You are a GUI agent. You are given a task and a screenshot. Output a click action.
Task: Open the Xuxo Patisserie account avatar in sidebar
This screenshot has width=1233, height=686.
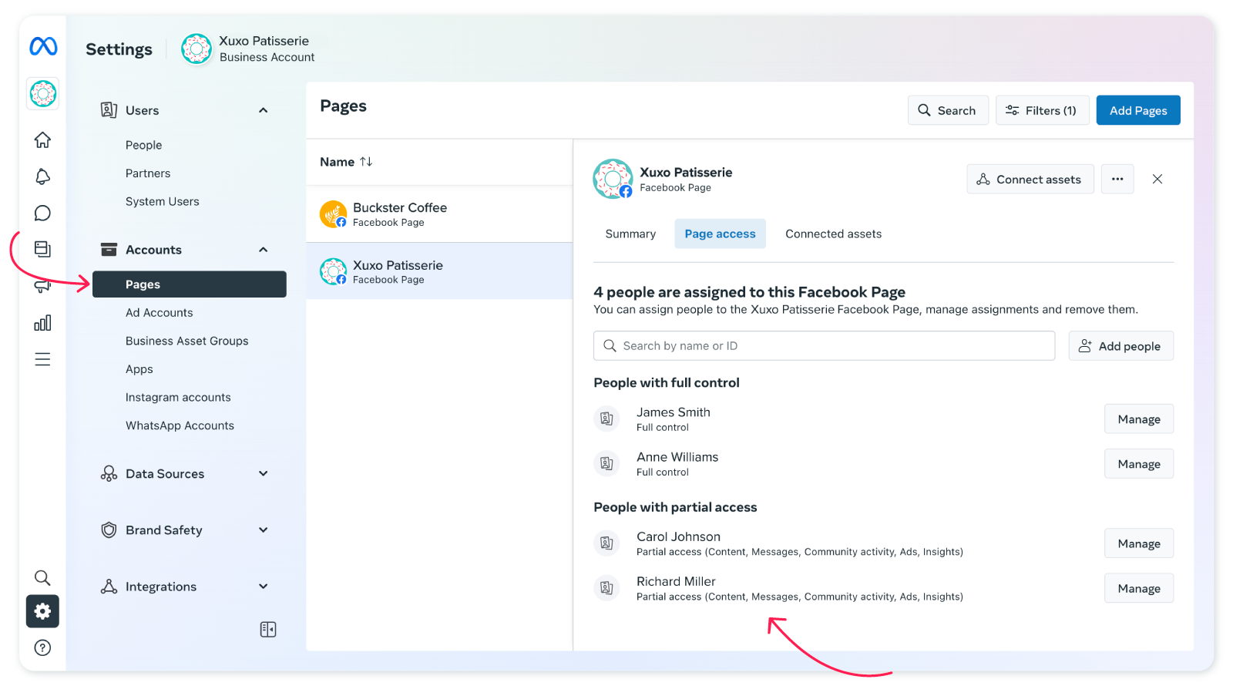pos(43,94)
